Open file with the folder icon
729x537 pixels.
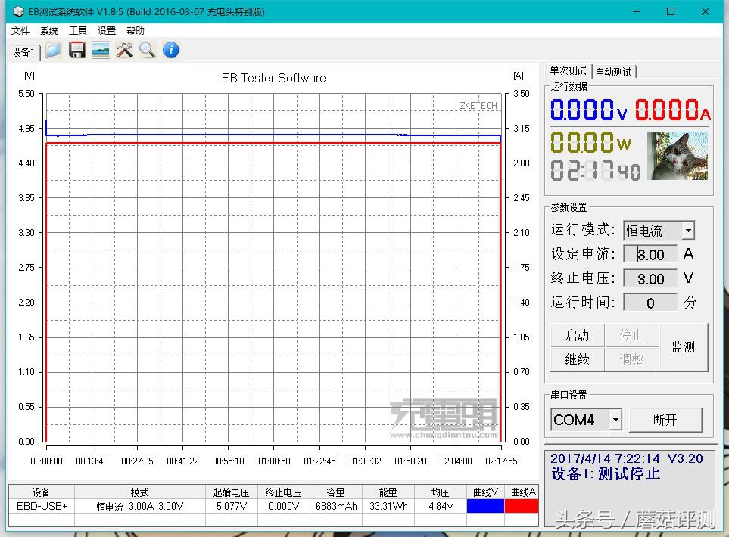click(54, 50)
